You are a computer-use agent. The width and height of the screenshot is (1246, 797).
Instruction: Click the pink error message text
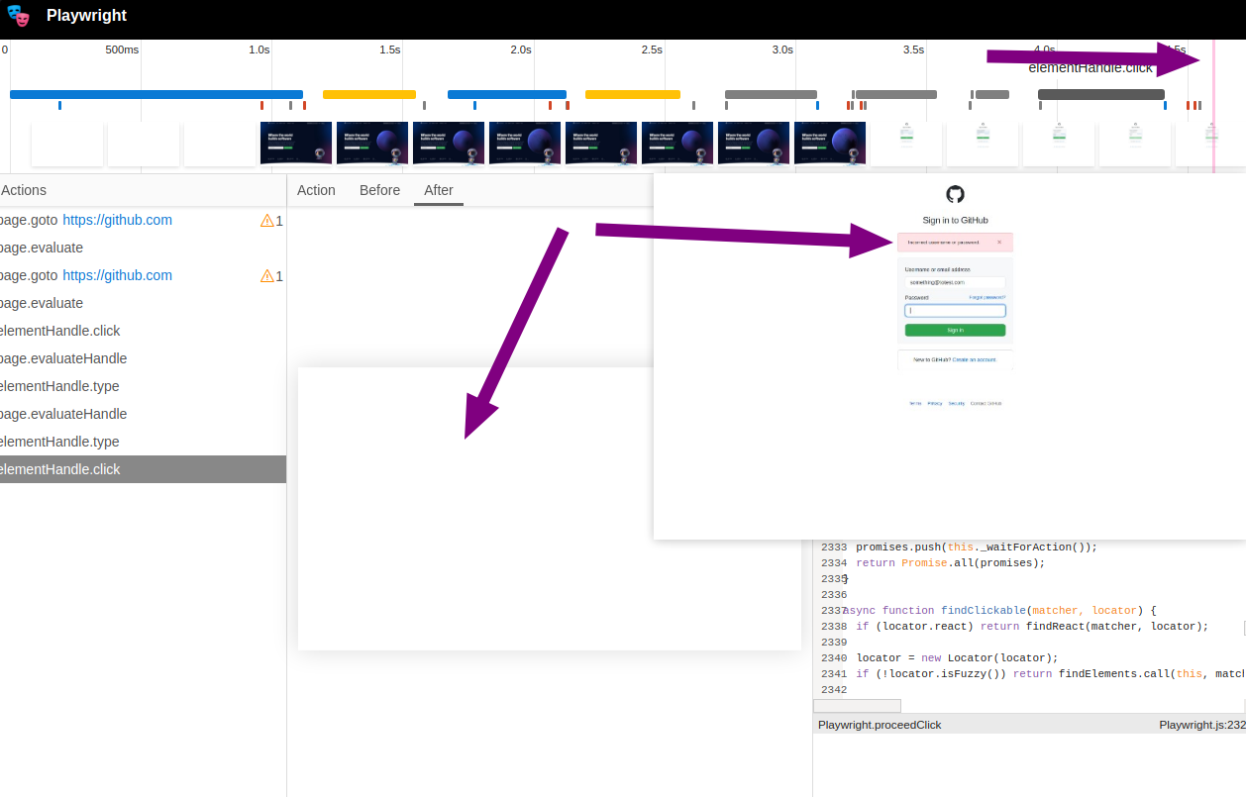pyautogui.click(x=943, y=242)
